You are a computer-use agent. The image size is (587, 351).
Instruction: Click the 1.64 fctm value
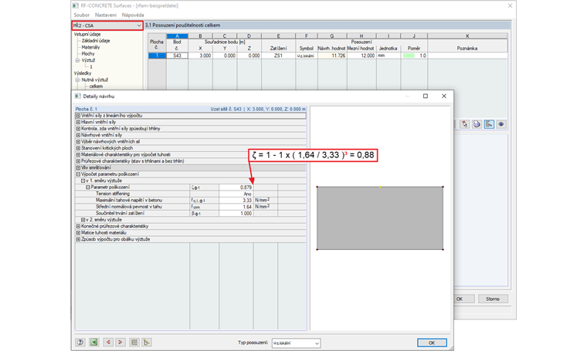tap(236, 207)
